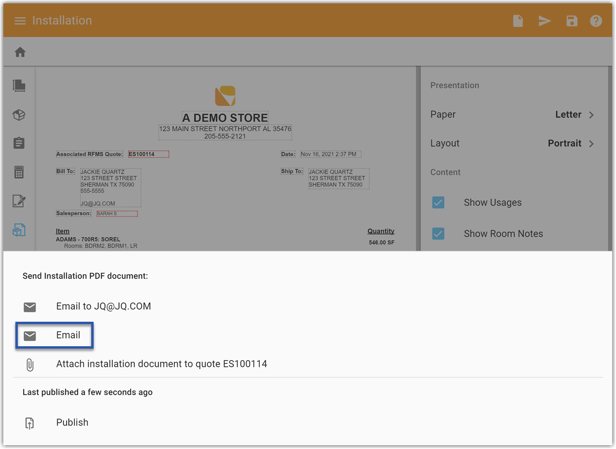616x449 pixels.
Task: Click the Installation header title
Action: [62, 21]
